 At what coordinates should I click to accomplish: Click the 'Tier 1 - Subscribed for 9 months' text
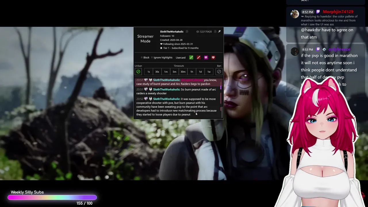click(181, 48)
